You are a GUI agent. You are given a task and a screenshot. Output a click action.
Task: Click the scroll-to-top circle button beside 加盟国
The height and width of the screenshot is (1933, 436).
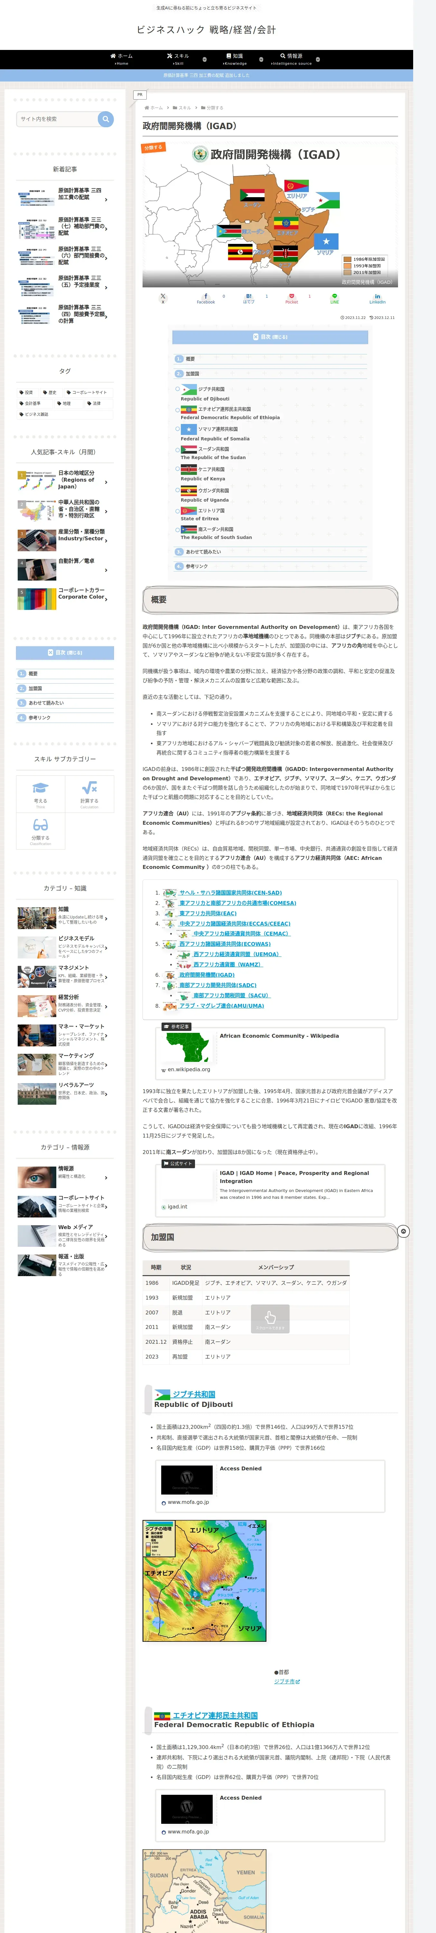pos(403,1231)
